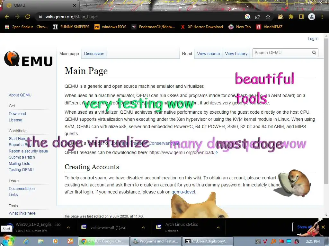Open the View source tab

208,53
